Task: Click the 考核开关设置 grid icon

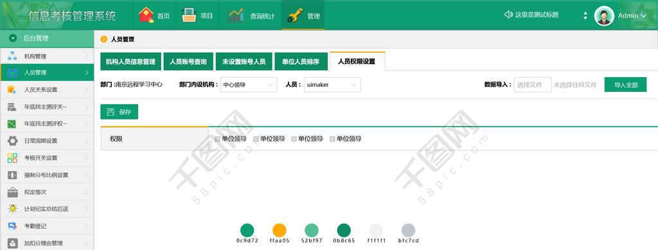Action: pyautogui.click(x=13, y=157)
